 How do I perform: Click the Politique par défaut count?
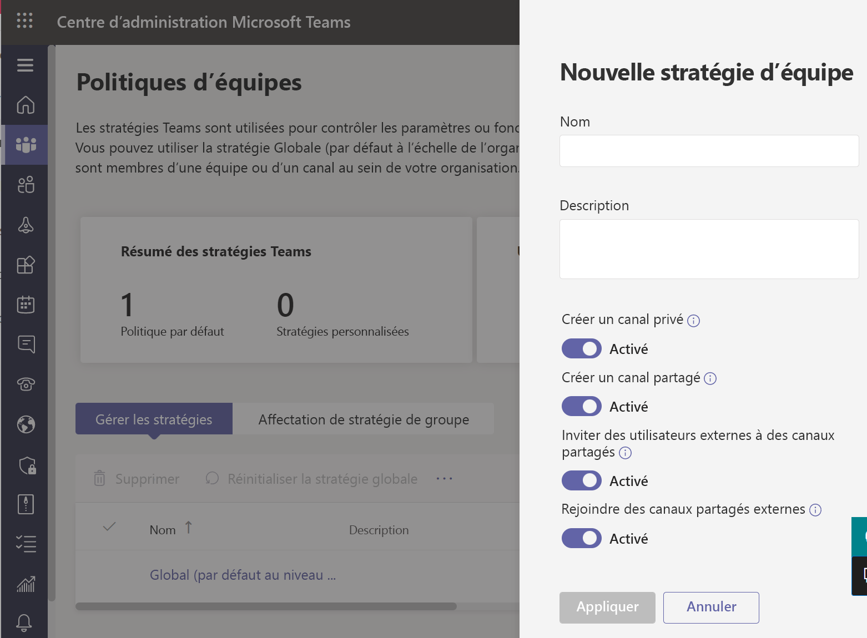coord(127,305)
